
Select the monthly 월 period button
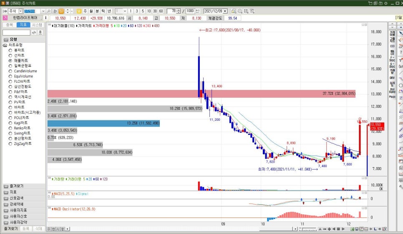click(x=91, y=11)
